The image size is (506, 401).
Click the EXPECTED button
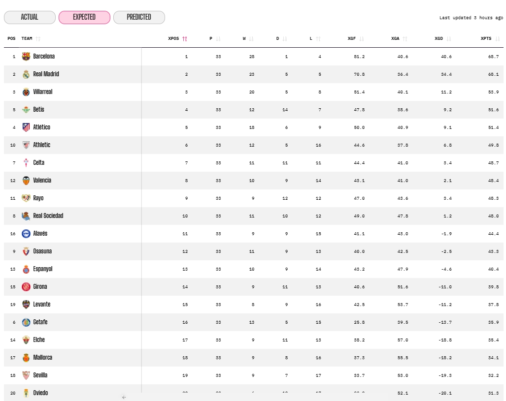(x=84, y=17)
